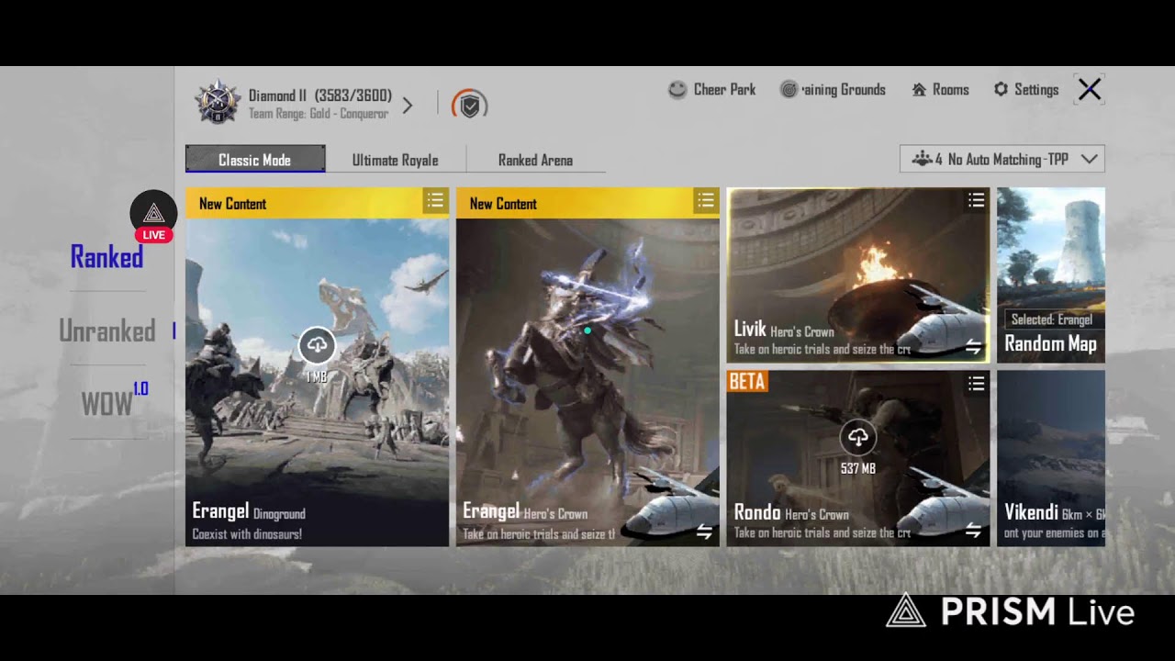Open list menu on Rondo Hero's Crown card
The image size is (1175, 661).
point(976,384)
